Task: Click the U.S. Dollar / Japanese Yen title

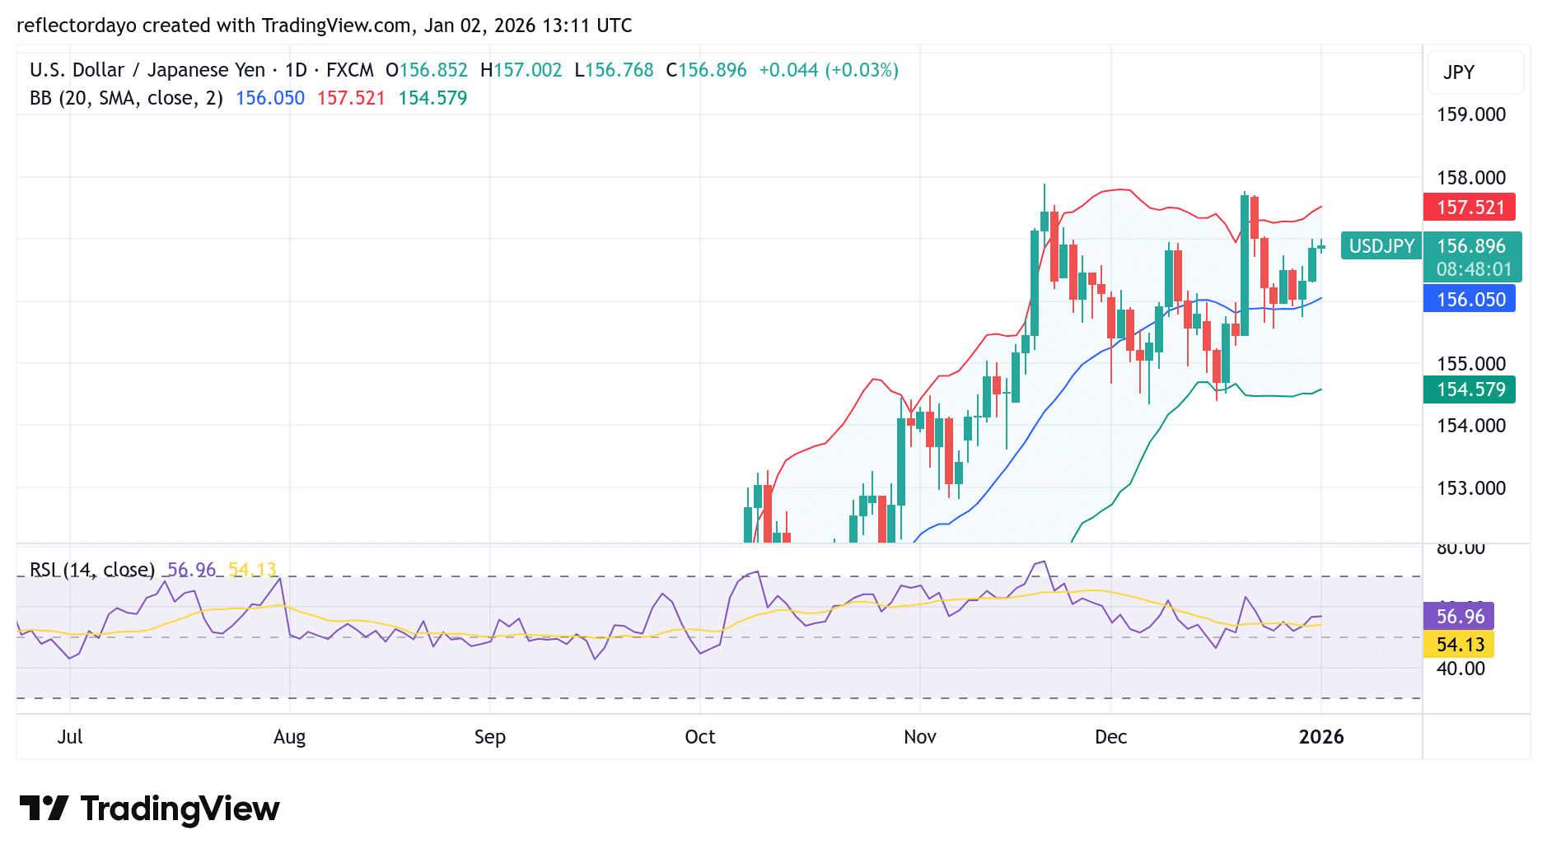Action: tap(147, 70)
